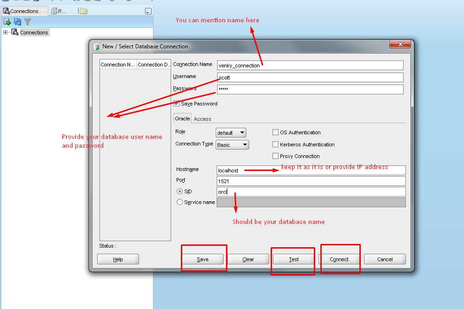Connect to venky_connection
Screen dimensions: 464x309
tap(340, 259)
